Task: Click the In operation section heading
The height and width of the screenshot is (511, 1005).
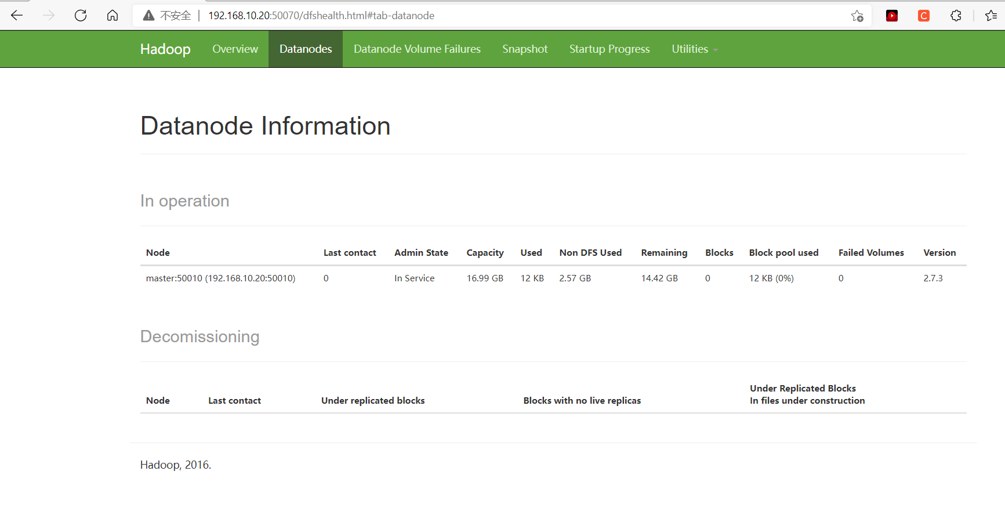Action: pos(184,201)
